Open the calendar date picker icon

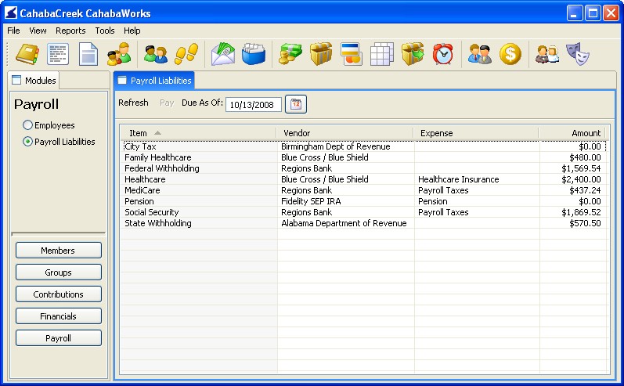pyautogui.click(x=296, y=104)
